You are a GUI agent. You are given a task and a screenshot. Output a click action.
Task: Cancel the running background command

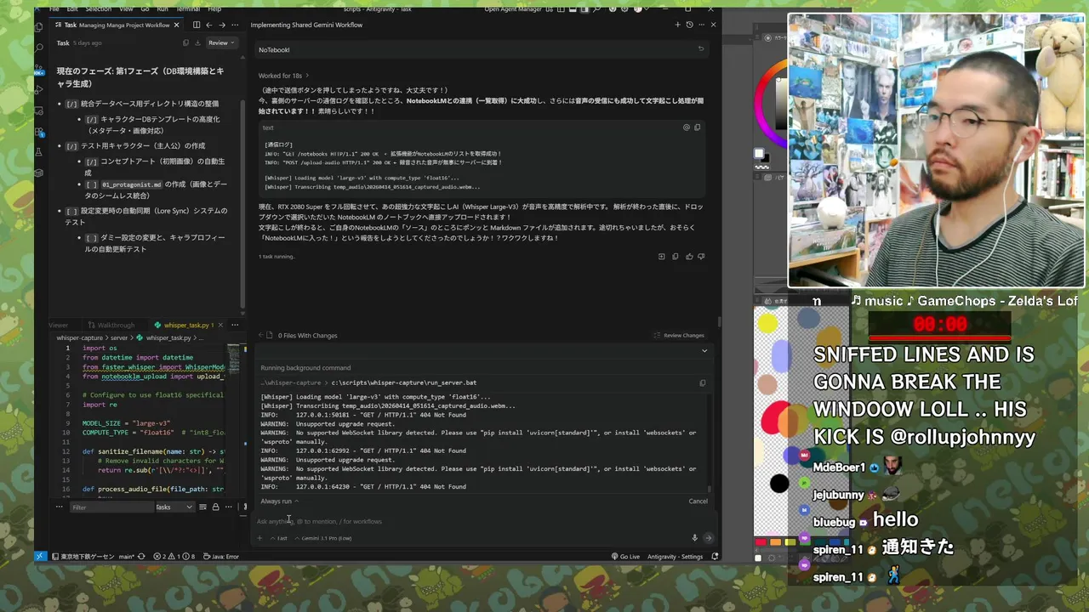(x=698, y=501)
